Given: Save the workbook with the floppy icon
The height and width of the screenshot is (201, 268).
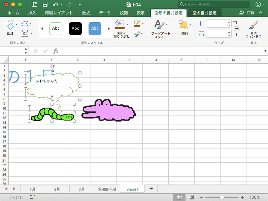Looking at the screenshot, I should point(45,4).
